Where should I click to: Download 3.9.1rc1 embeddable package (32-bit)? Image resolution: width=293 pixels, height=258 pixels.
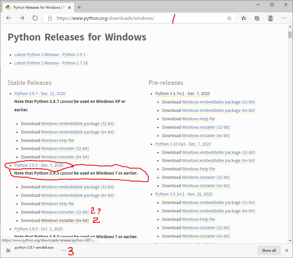click(x=219, y=202)
